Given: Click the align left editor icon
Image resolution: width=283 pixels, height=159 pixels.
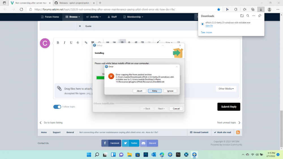Looking at the screenshot, I should [122, 42].
